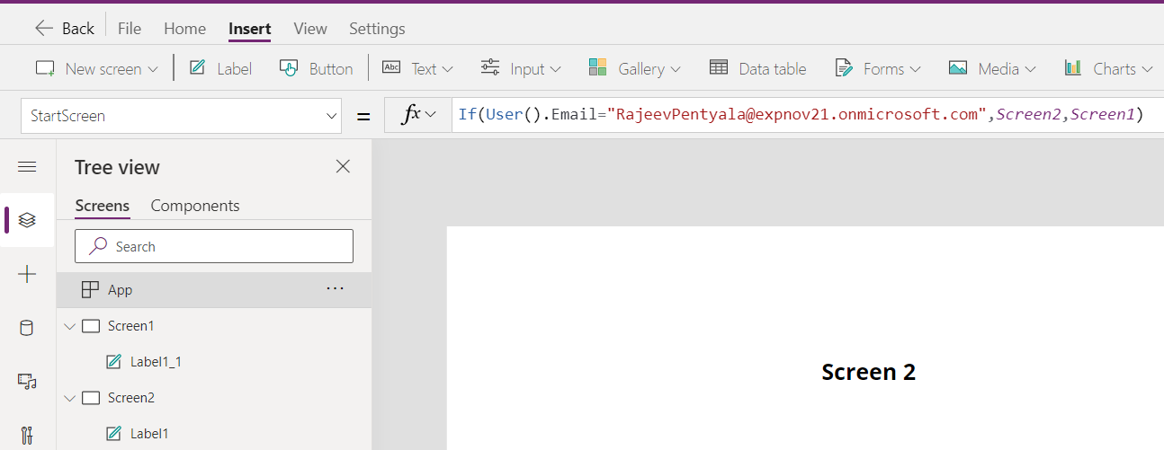
Task: Open the View menu tab
Action: tap(310, 29)
